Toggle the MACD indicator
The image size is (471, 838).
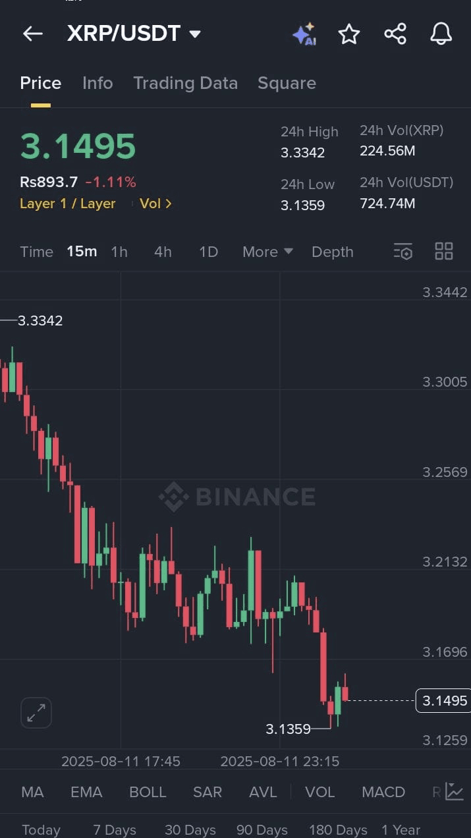point(383,792)
